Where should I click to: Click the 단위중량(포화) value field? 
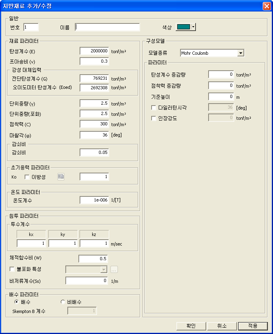(x=94, y=114)
